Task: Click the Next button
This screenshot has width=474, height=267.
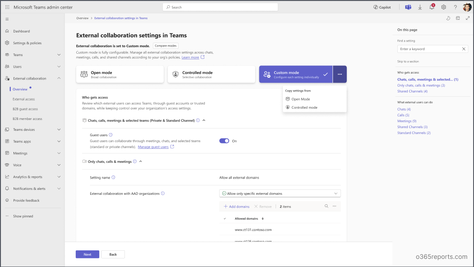Action: [x=87, y=254]
